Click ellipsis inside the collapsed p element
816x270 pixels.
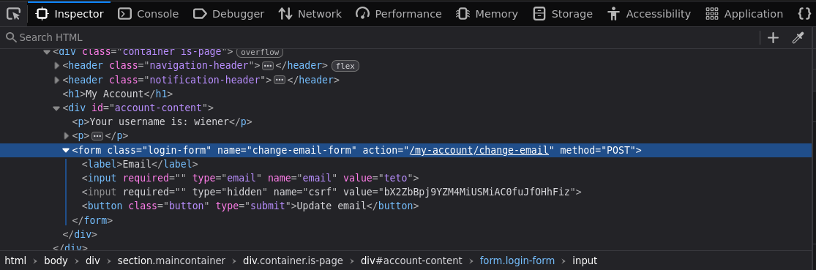click(97, 136)
